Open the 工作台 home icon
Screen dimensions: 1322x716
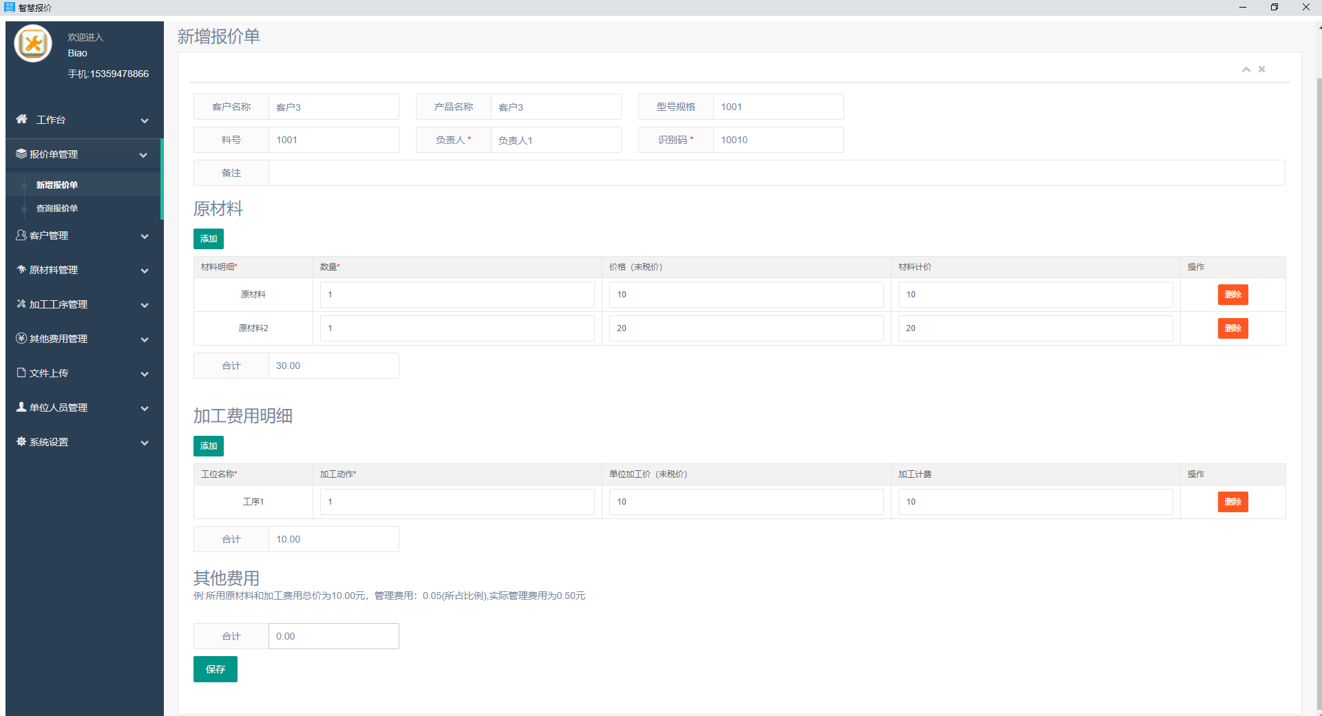[x=21, y=120]
